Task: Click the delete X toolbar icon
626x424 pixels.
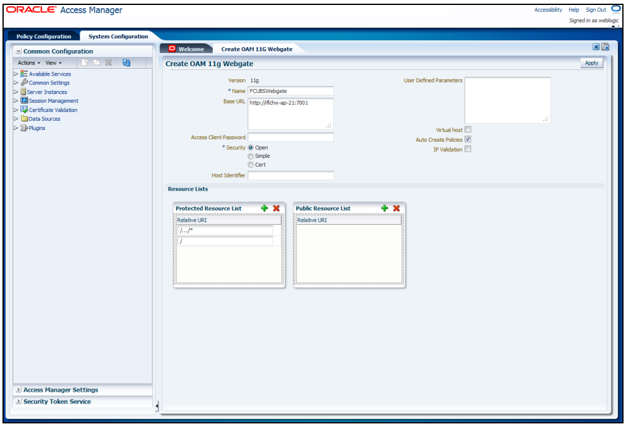Action: click(108, 63)
